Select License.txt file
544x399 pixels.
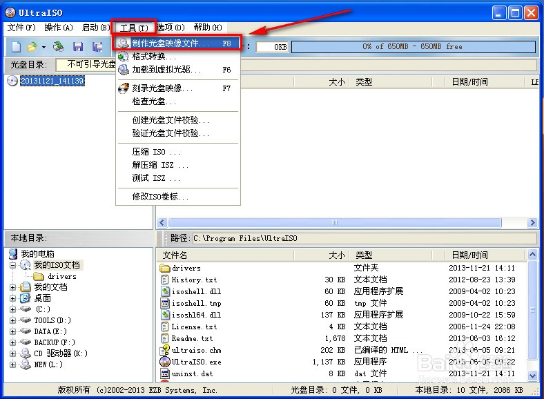[x=194, y=327]
